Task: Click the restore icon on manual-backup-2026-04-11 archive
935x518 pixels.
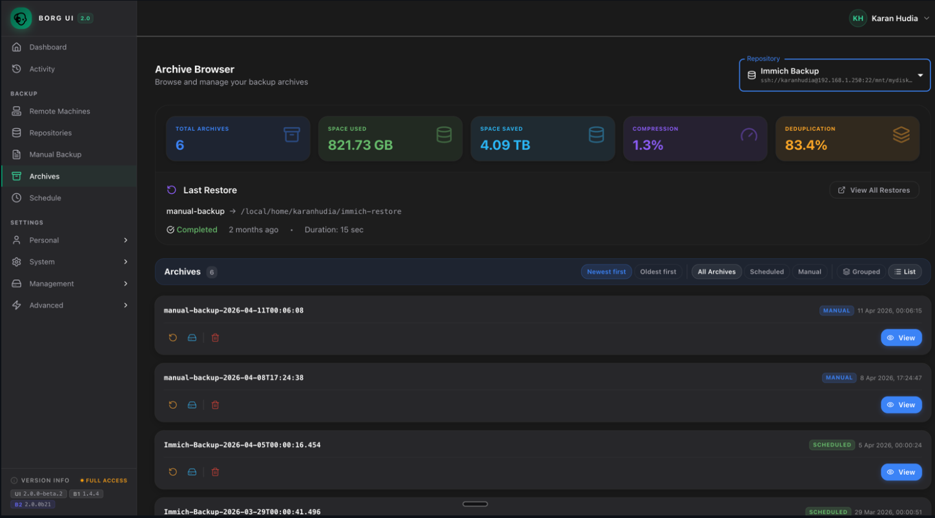Action: pyautogui.click(x=172, y=337)
